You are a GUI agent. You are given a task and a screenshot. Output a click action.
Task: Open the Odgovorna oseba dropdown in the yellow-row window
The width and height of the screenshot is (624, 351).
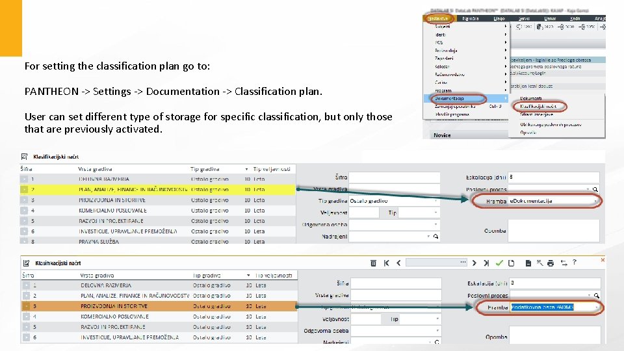pyautogui.click(x=435, y=224)
